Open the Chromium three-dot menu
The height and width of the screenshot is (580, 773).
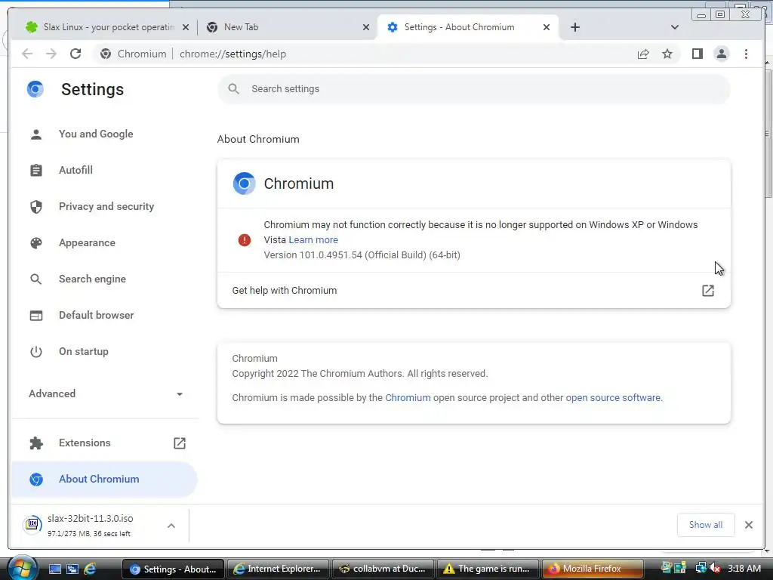pyautogui.click(x=746, y=54)
